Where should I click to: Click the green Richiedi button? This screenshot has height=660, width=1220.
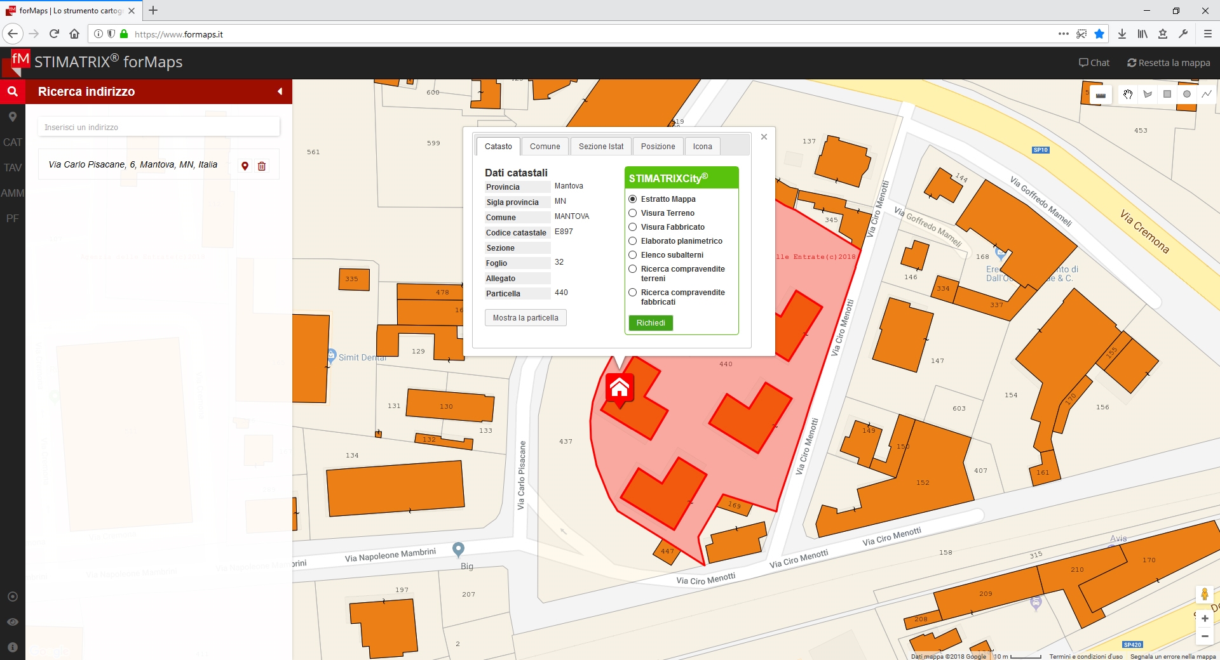(651, 323)
